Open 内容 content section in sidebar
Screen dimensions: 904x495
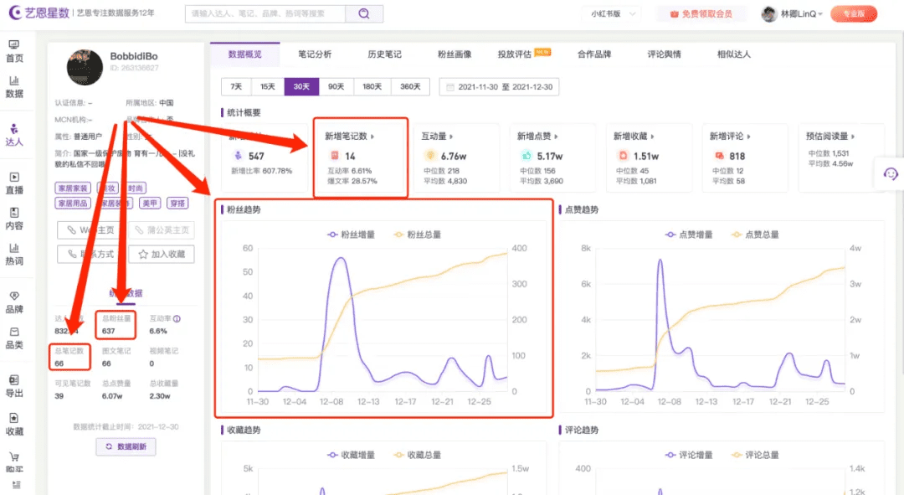click(x=14, y=219)
